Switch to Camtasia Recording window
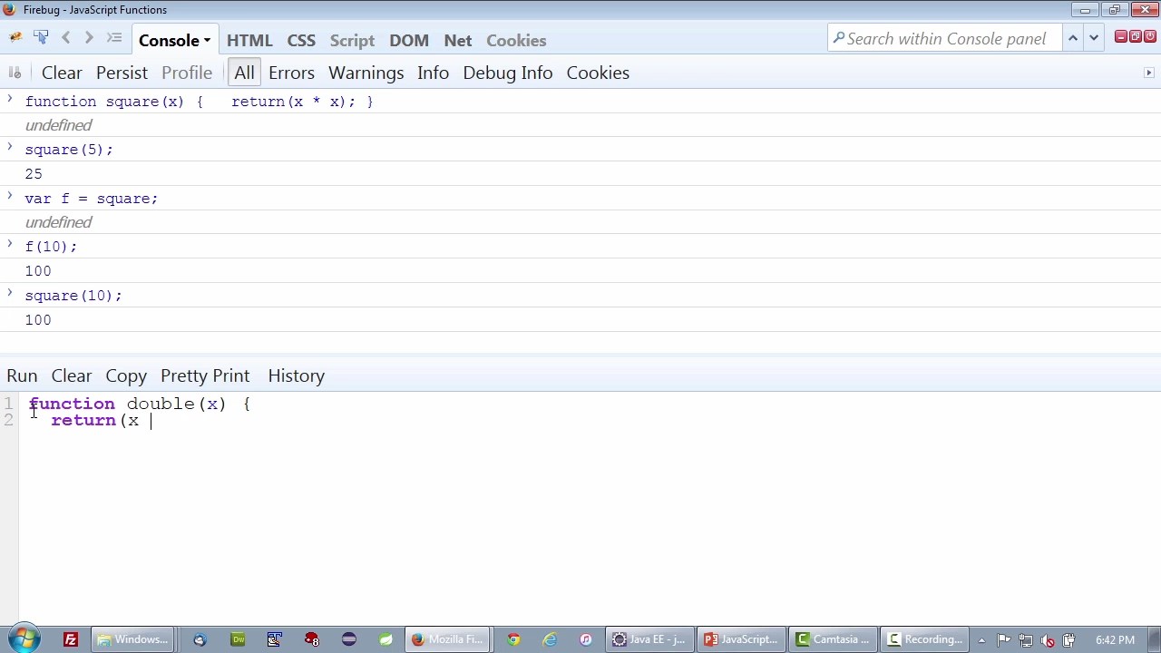The height and width of the screenshot is (653, 1161). [x=924, y=639]
